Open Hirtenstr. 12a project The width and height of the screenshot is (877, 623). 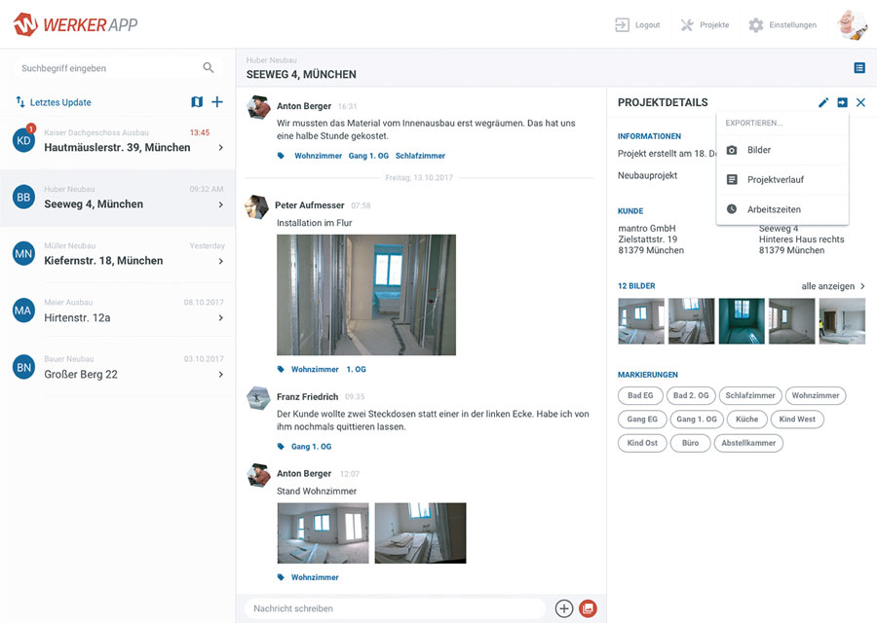(x=118, y=311)
